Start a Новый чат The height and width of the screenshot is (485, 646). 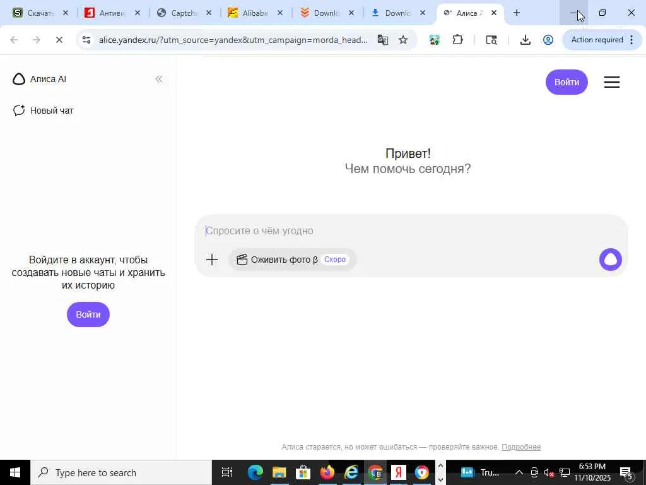tap(44, 111)
